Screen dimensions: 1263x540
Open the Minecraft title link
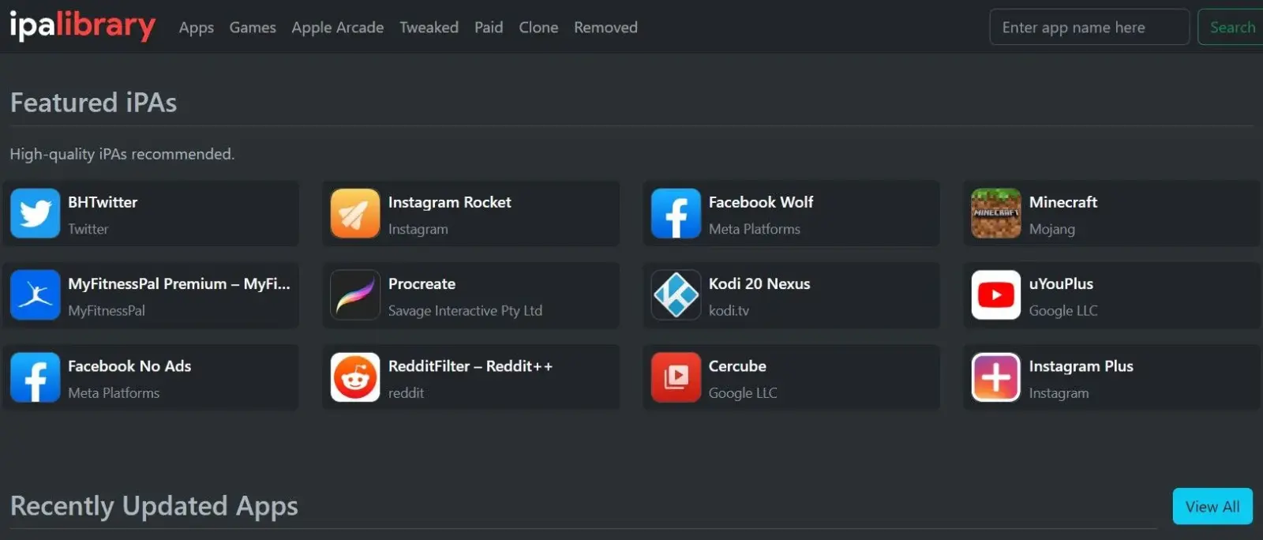tap(1063, 202)
